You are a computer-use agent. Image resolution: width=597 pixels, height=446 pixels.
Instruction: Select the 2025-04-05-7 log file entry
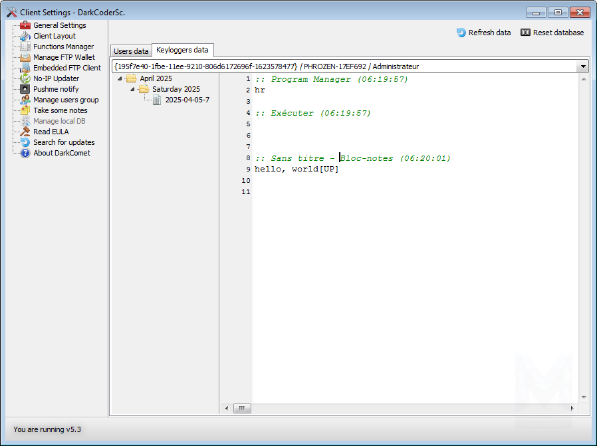[x=187, y=100]
